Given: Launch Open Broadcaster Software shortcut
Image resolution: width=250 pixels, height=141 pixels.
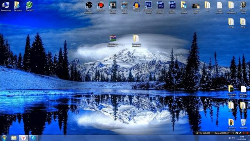Looking at the screenshot, I should click(x=89, y=7).
